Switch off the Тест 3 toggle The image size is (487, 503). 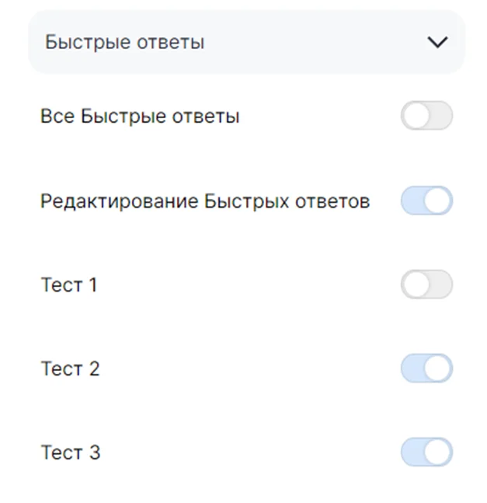[x=426, y=452]
